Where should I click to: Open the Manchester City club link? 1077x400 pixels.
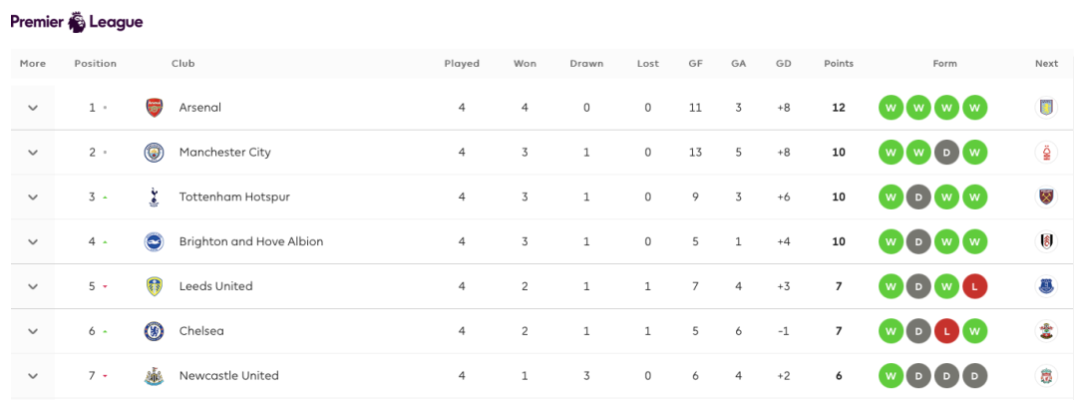(224, 153)
